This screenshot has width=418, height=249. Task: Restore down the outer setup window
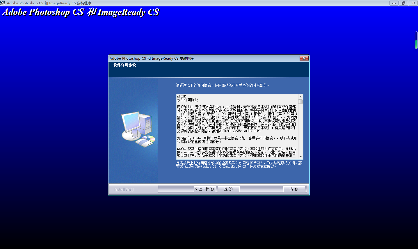coord(403,3)
